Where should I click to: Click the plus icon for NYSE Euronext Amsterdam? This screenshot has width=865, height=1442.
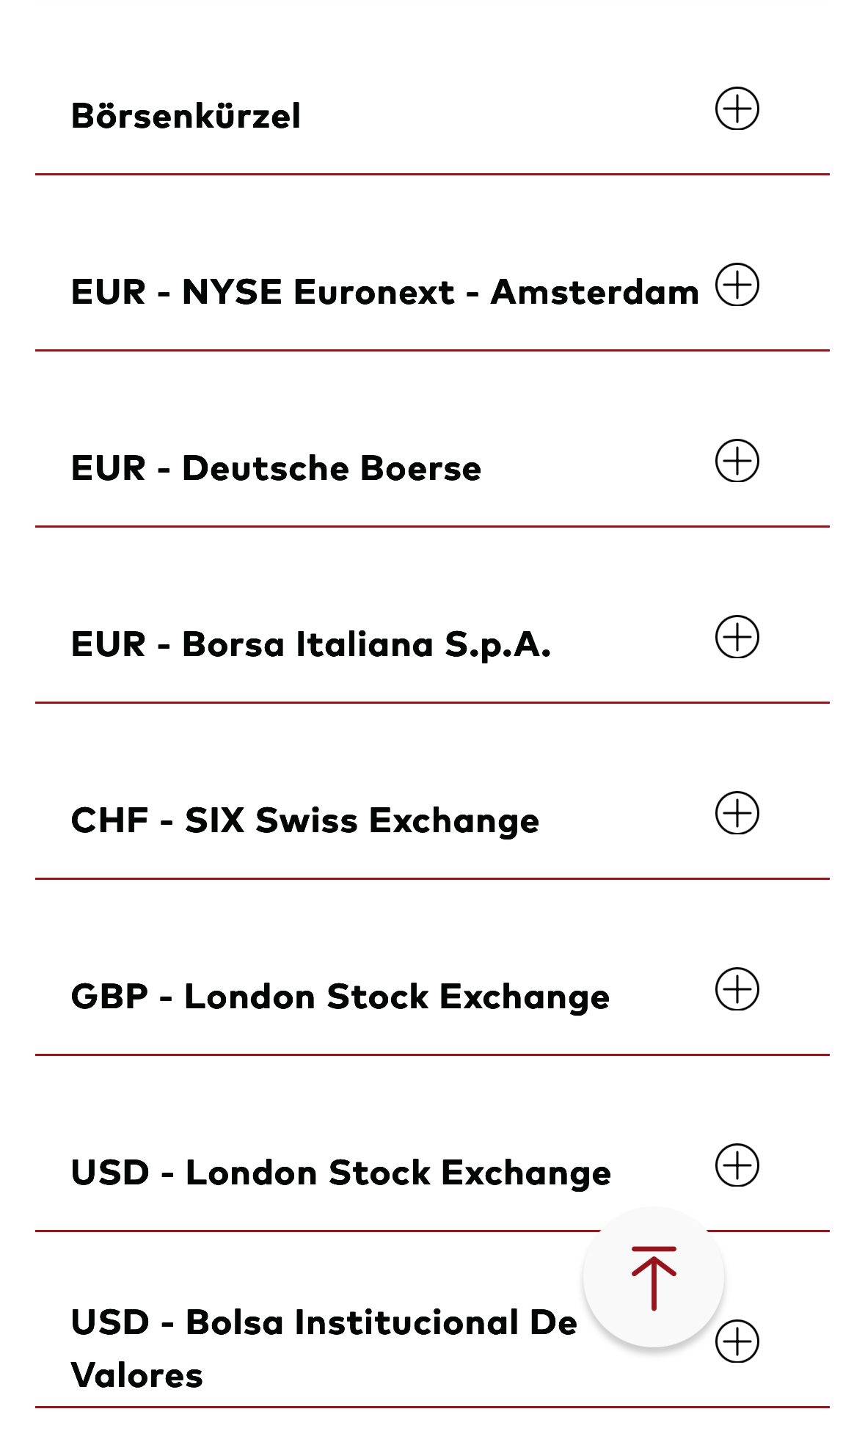pos(737,285)
